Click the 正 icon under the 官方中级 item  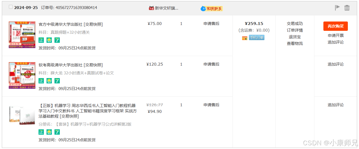41,40
